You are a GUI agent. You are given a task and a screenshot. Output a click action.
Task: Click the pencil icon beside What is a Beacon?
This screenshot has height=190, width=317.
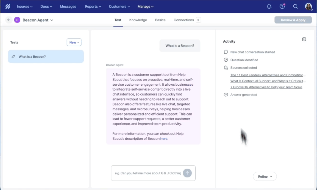click(13, 56)
